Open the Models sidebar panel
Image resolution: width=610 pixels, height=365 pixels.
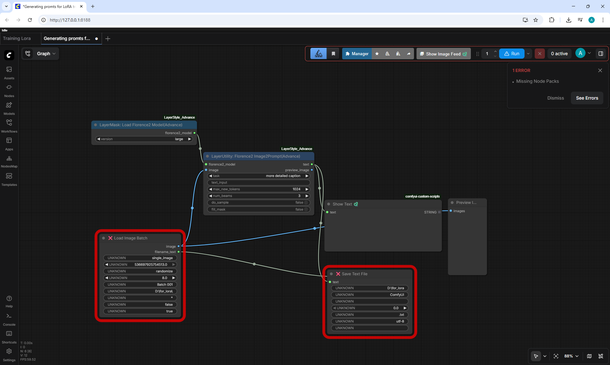(x=9, y=108)
